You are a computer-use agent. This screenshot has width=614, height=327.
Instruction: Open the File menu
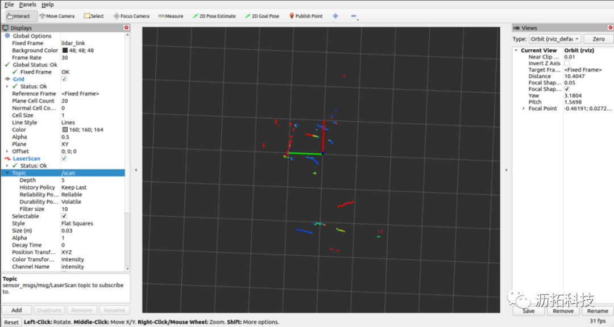(x=9, y=5)
